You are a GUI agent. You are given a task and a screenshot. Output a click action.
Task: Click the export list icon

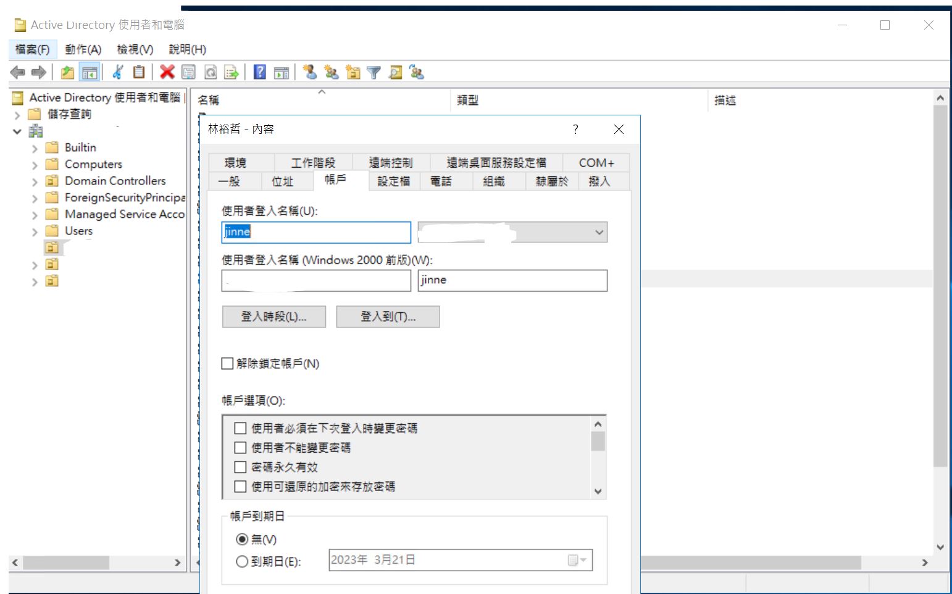pos(231,73)
